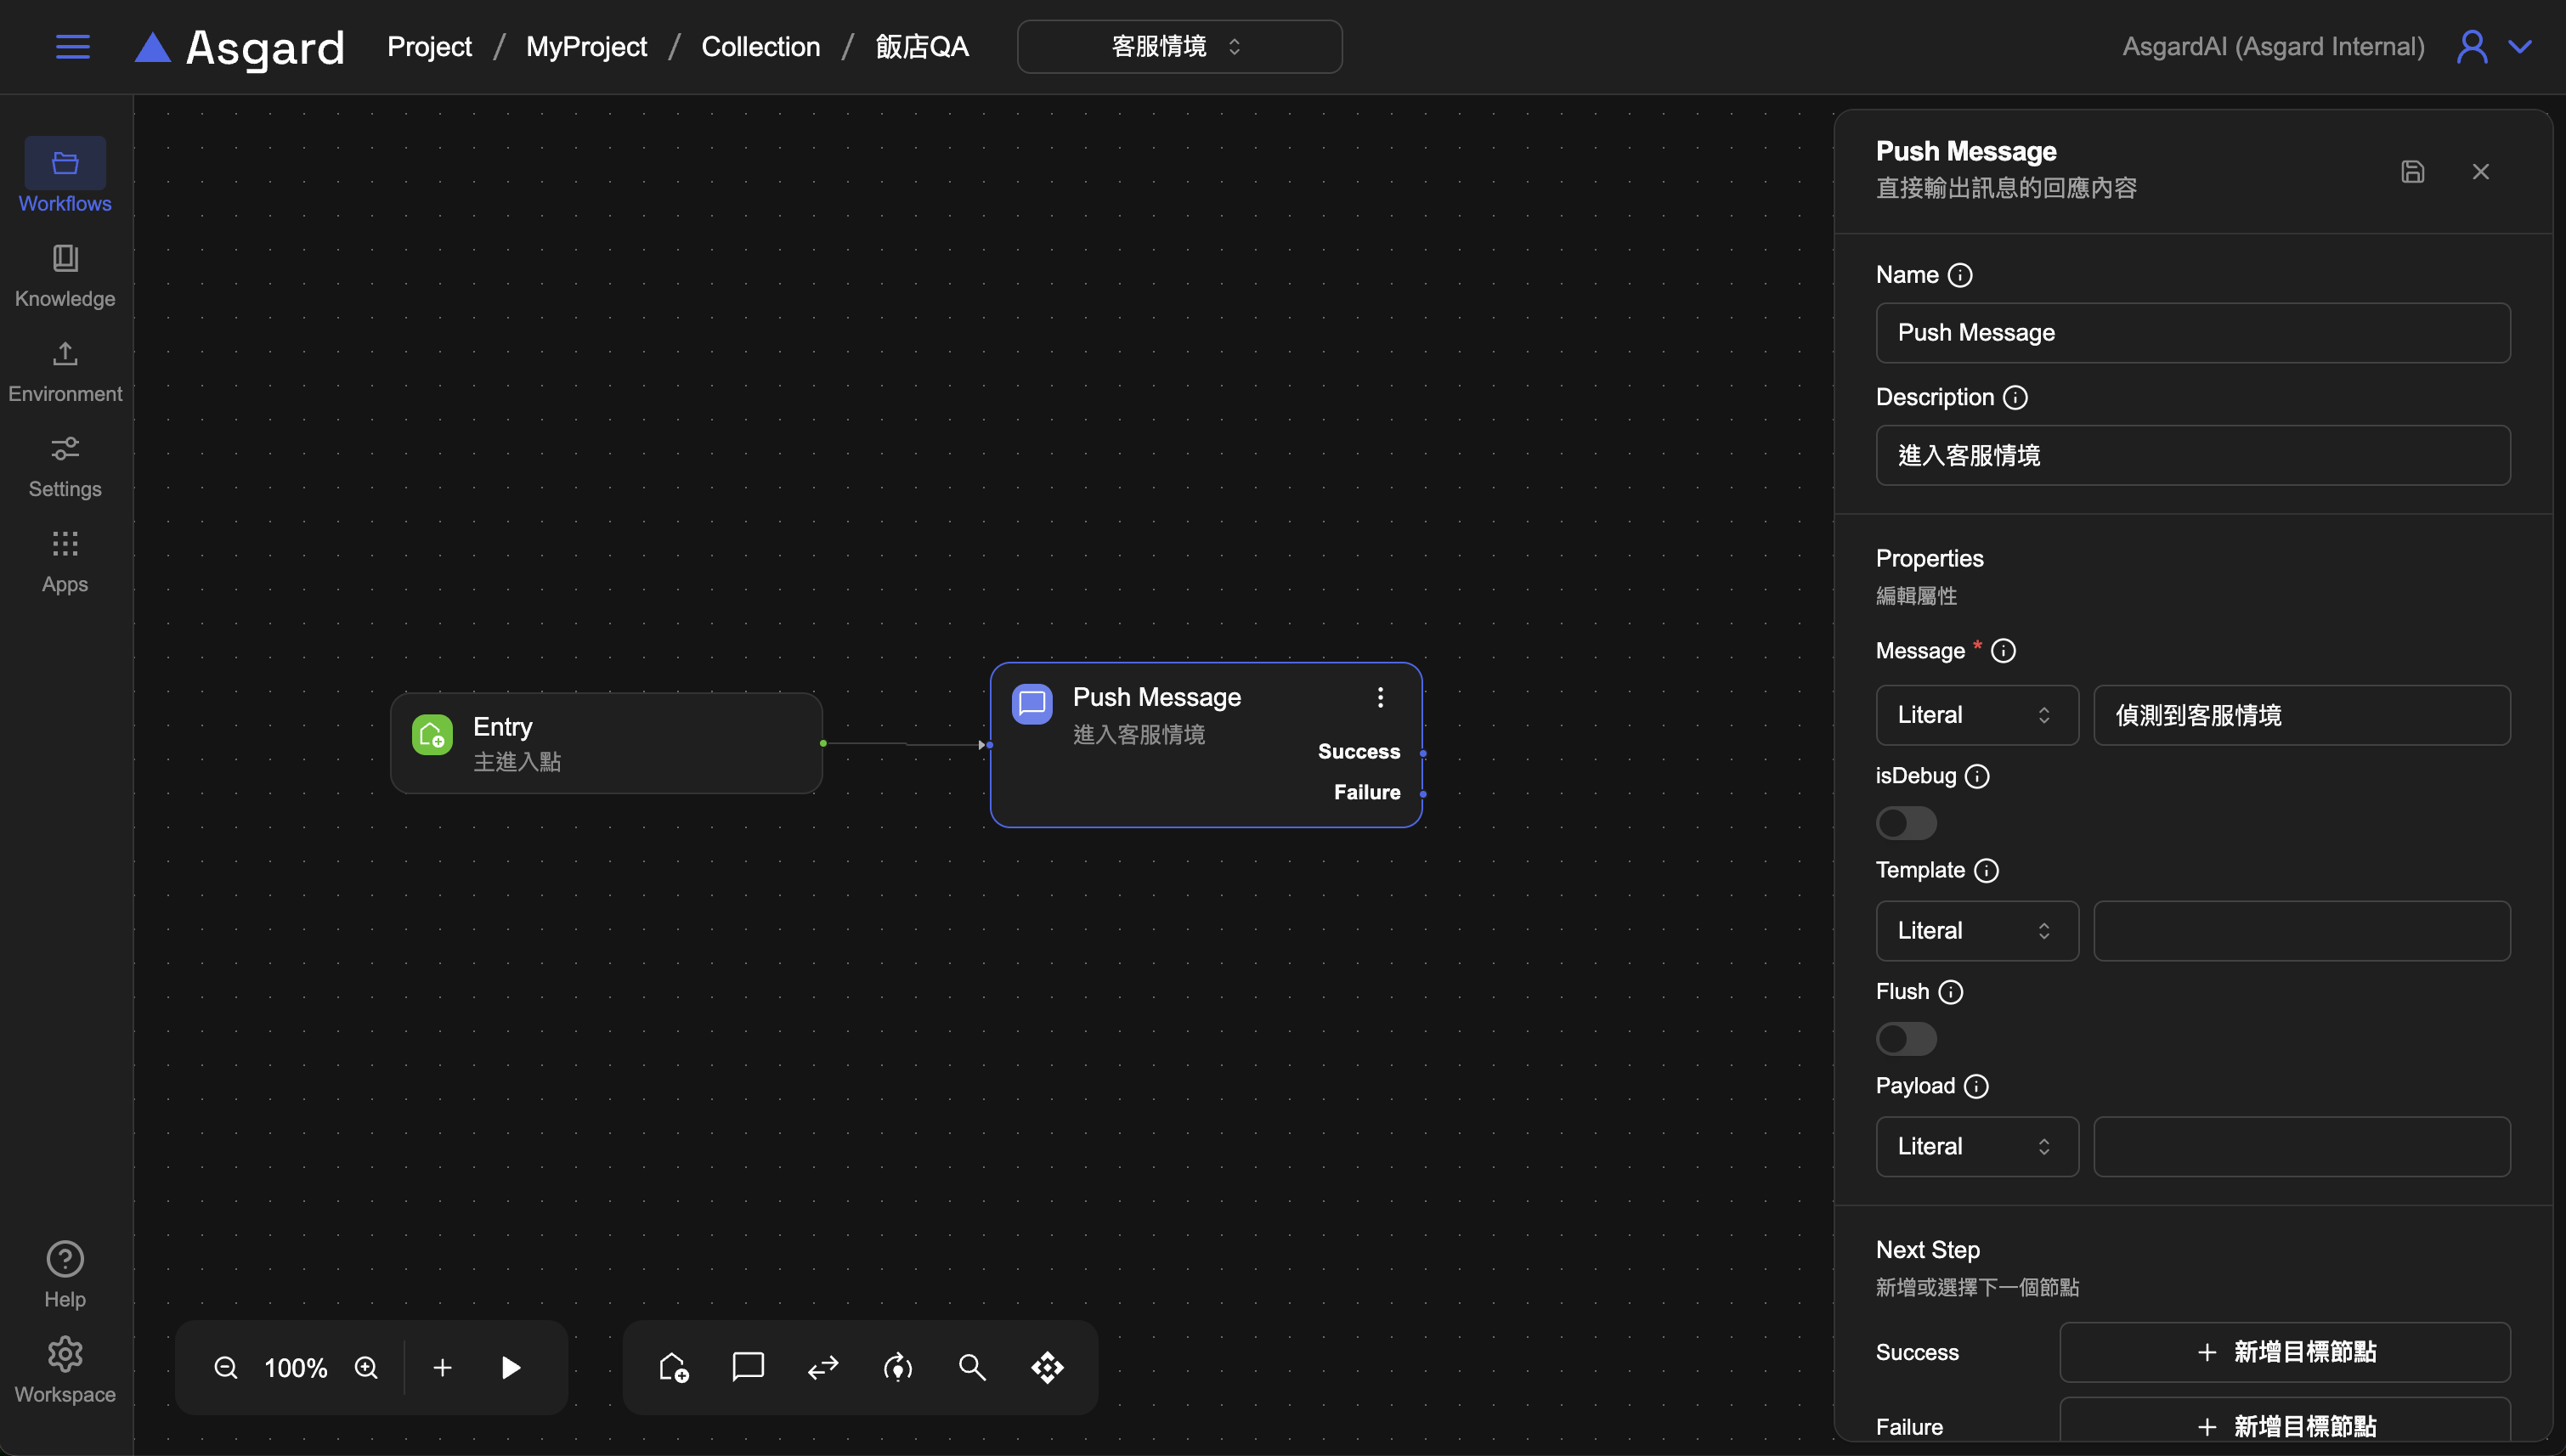Click the Description input field
2566x1456 pixels.
click(x=2192, y=456)
